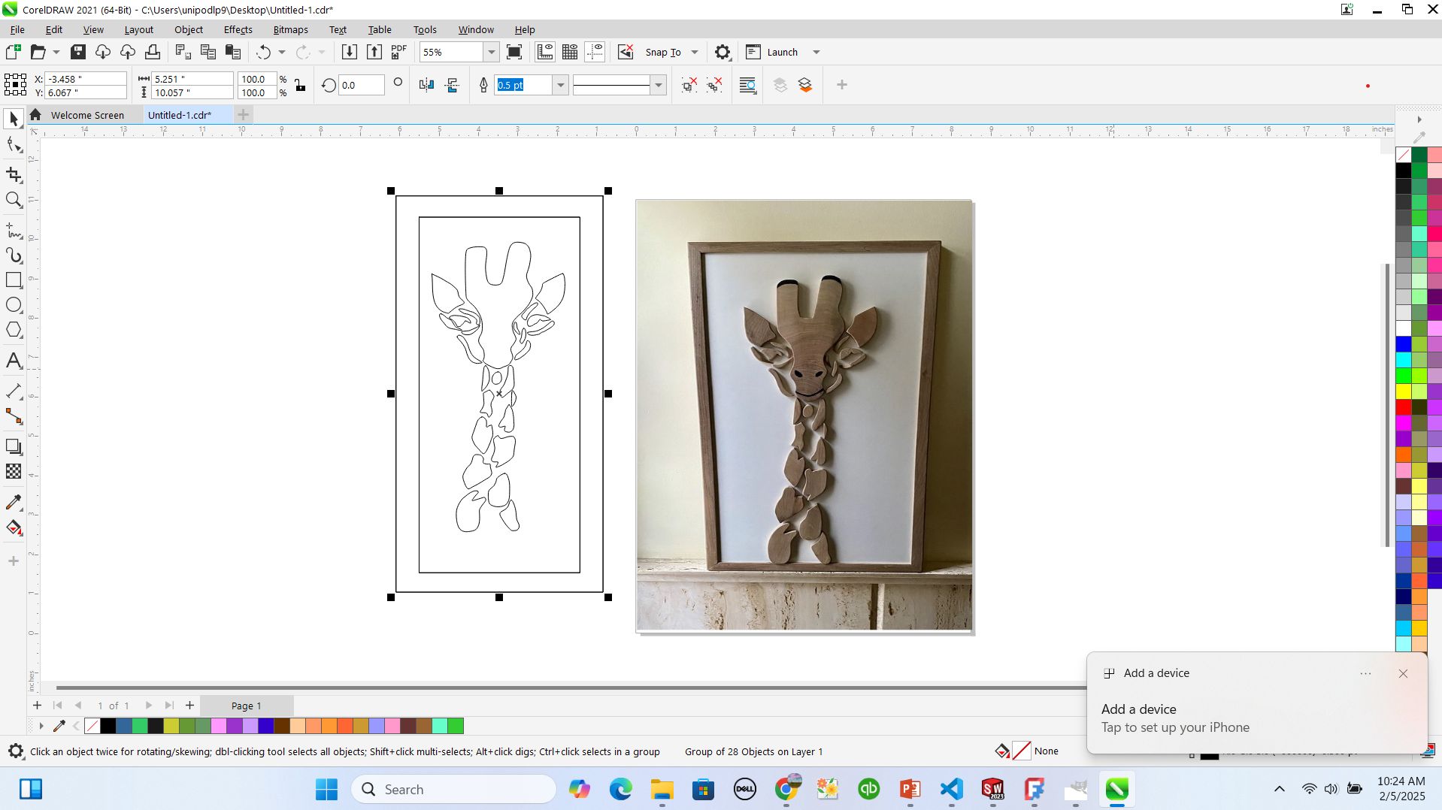
Task: Toggle Show Guidelines button
Action: (x=595, y=52)
